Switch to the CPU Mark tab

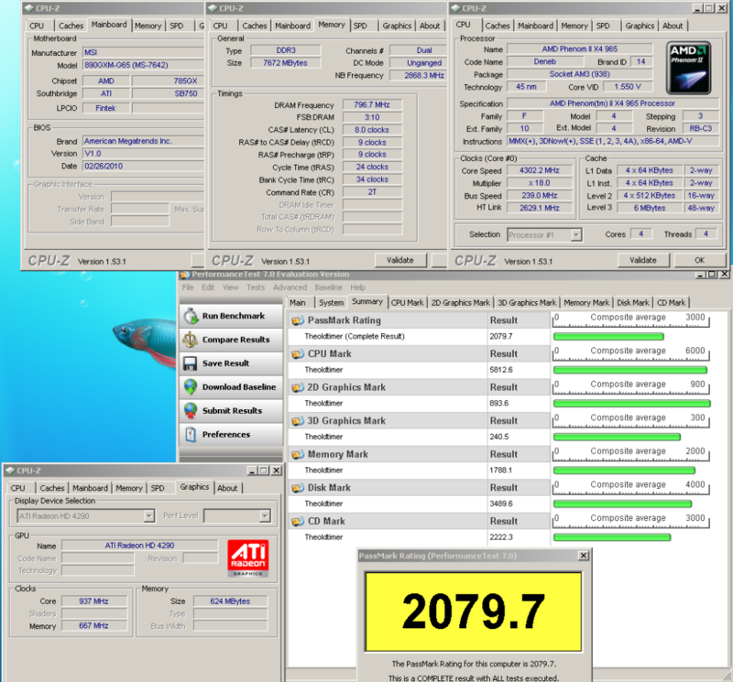[x=408, y=302]
